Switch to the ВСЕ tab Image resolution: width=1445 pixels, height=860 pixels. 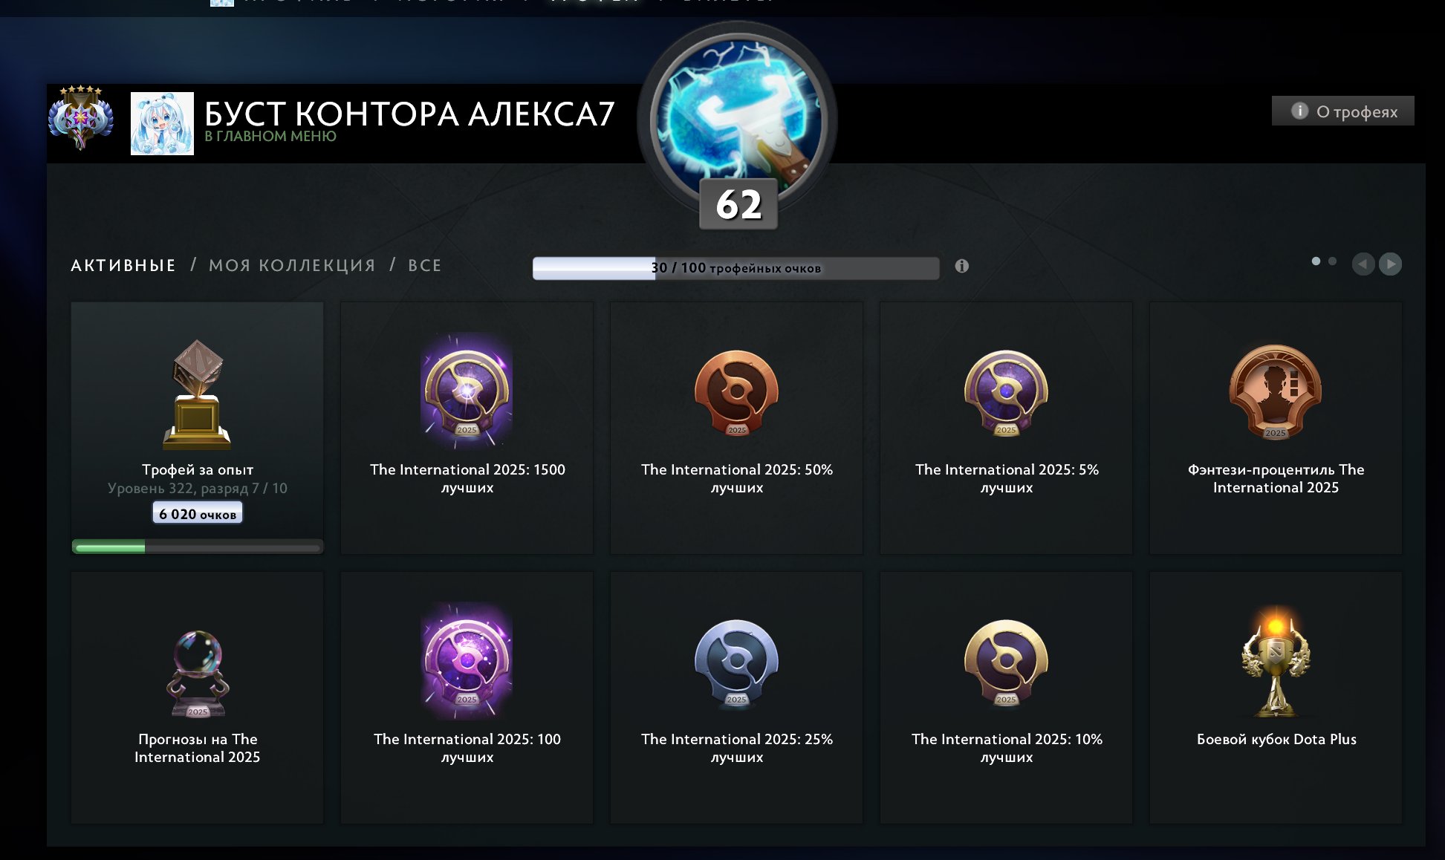pyautogui.click(x=424, y=265)
